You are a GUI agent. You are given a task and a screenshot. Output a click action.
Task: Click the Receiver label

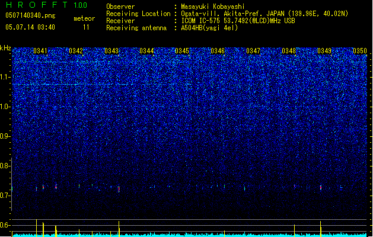(120, 21)
